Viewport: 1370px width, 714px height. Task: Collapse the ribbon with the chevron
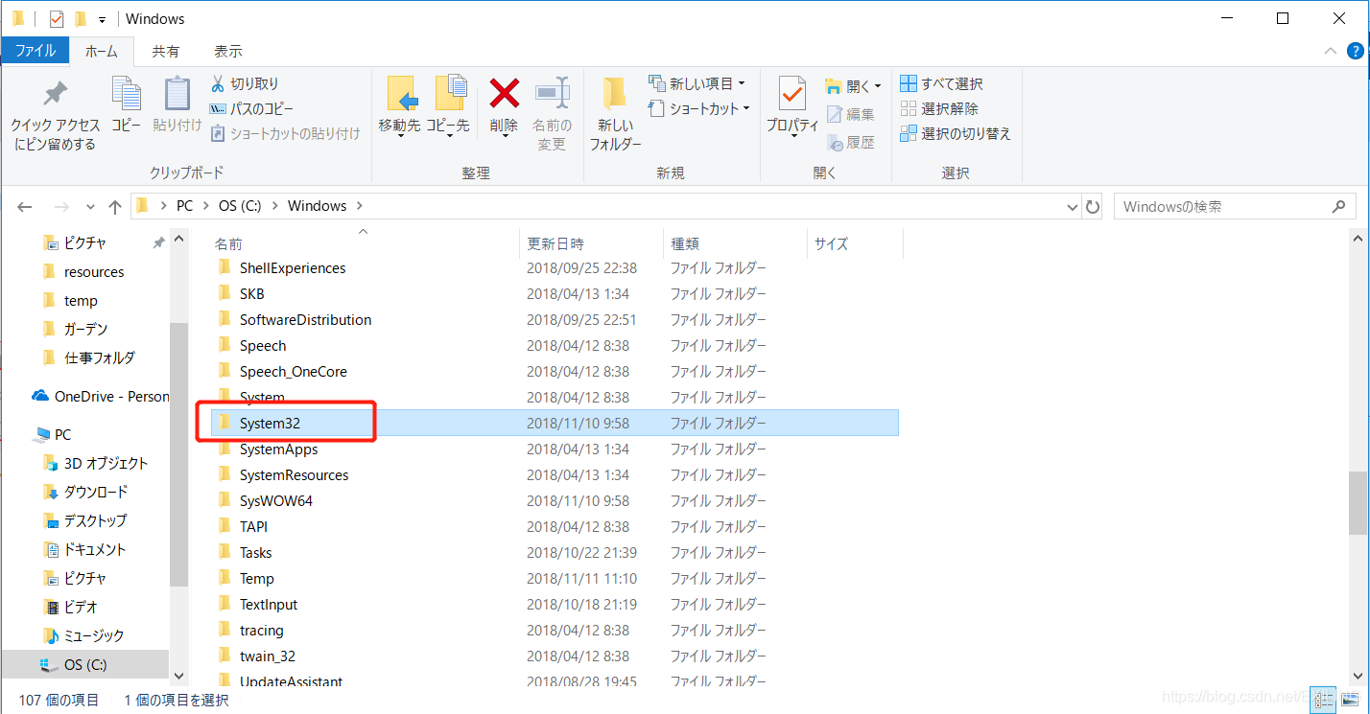tap(1331, 52)
